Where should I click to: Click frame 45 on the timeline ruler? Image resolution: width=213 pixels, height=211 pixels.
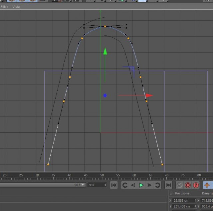(x=86, y=176)
